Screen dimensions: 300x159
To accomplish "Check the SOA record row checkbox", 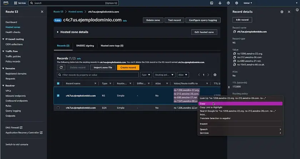I will click(x=58, y=108).
